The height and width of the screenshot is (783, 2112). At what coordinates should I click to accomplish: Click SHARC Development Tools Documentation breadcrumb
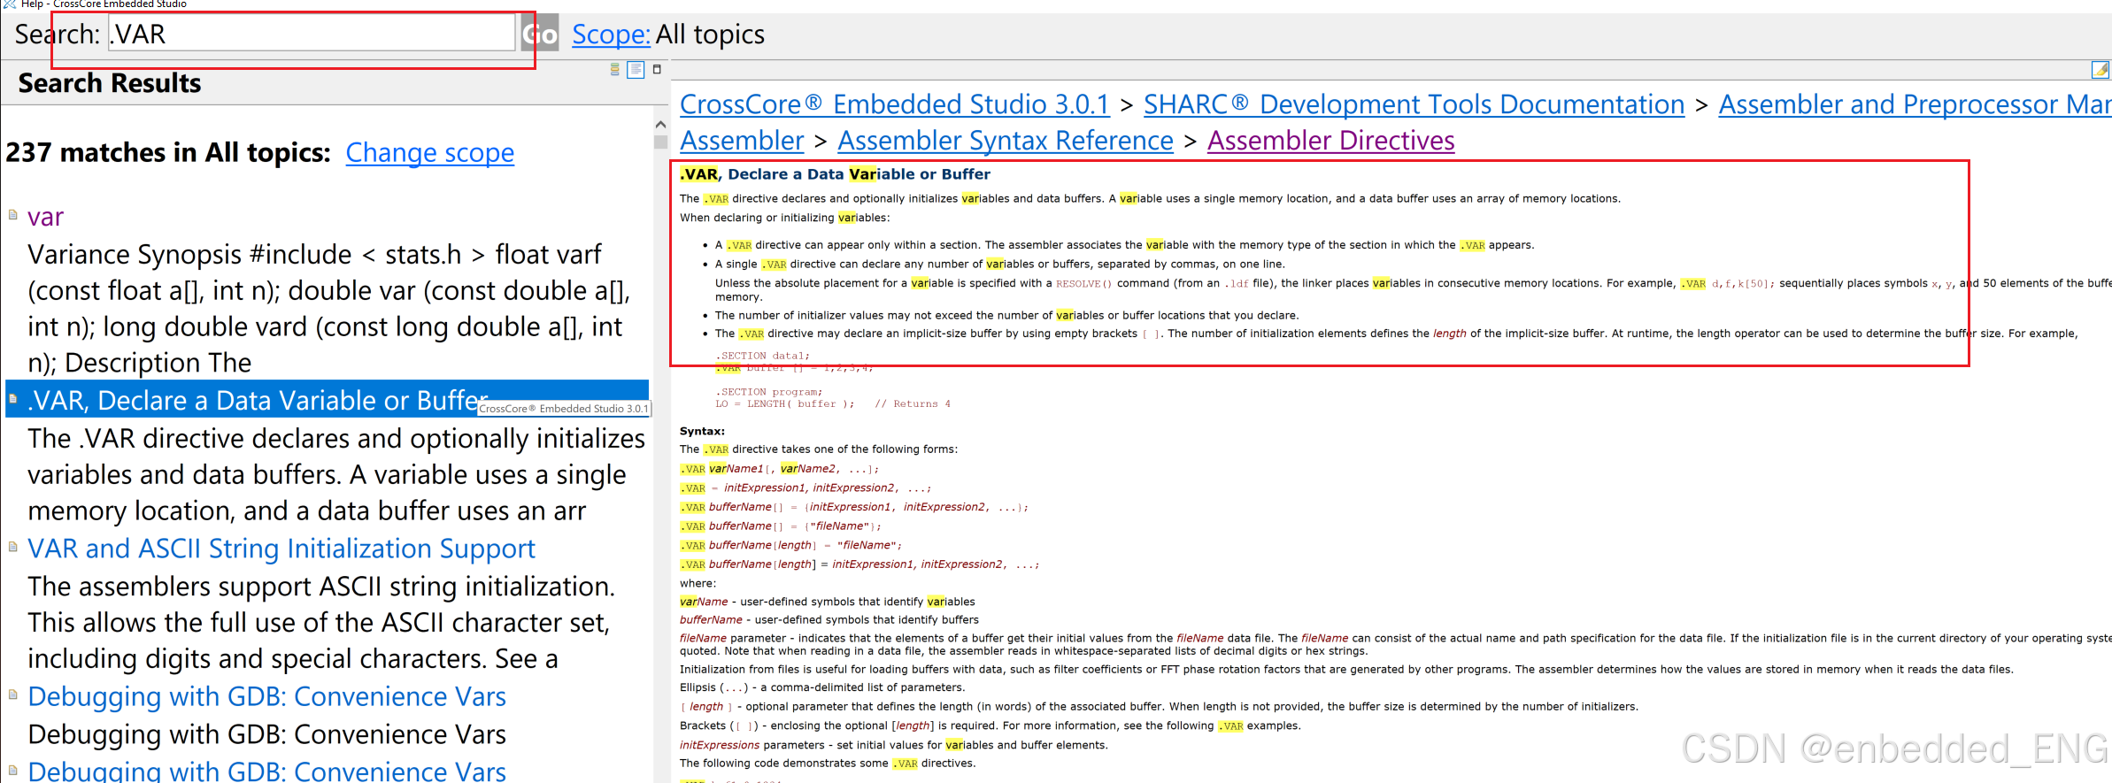[1414, 104]
